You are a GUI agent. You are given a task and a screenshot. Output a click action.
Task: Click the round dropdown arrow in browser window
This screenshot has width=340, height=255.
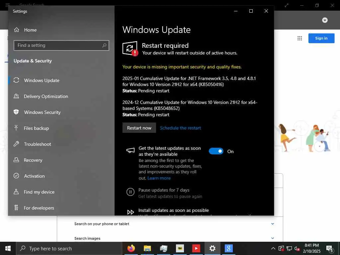click(325, 20)
